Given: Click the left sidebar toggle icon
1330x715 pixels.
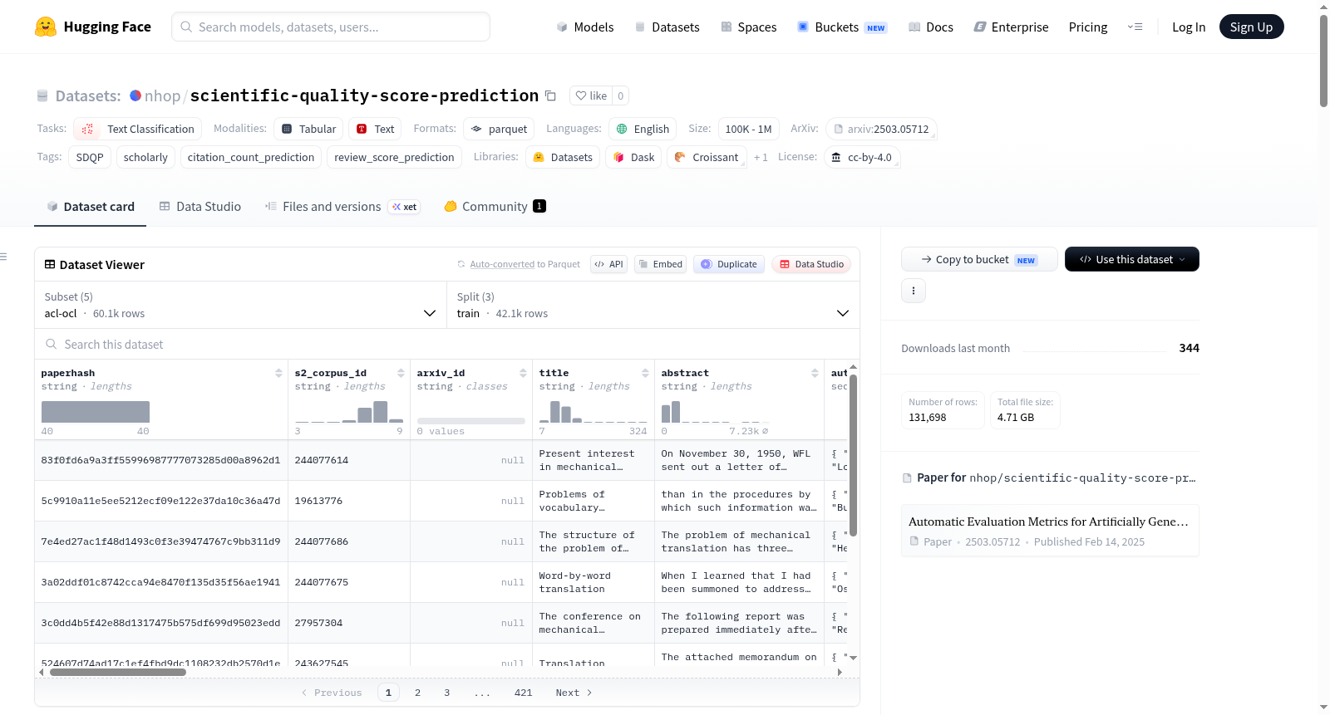Looking at the screenshot, I should (4, 257).
